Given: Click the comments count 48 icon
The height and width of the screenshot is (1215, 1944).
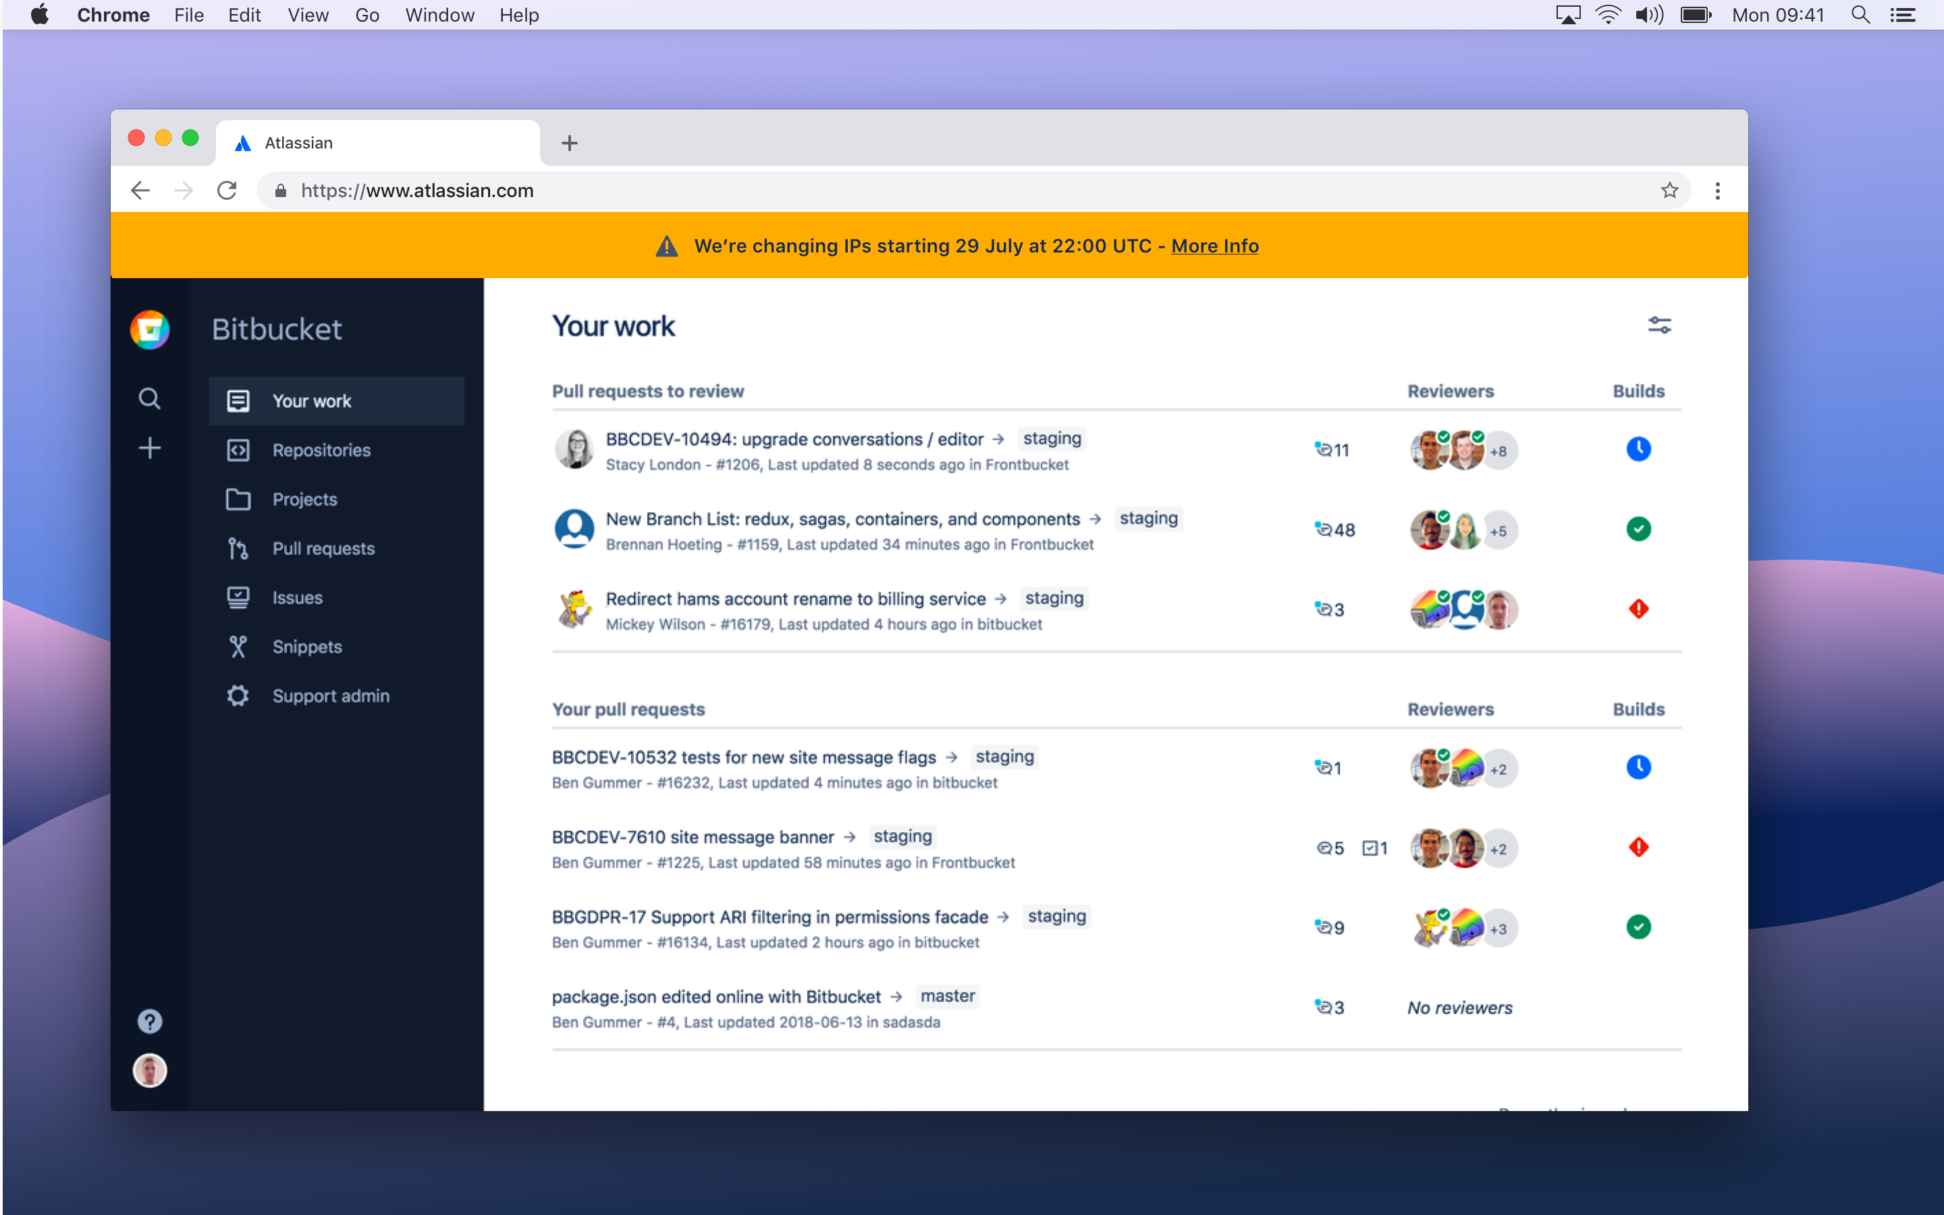Looking at the screenshot, I should 1335,530.
